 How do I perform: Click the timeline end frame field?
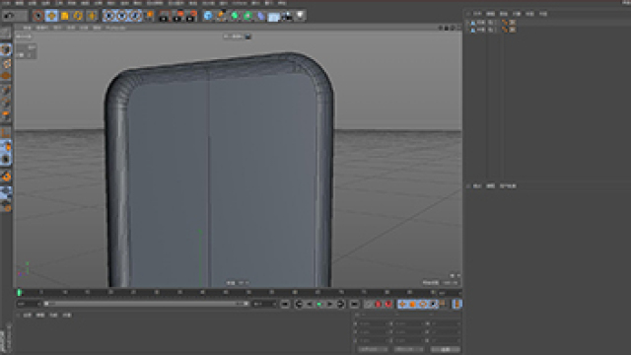tap(264, 304)
